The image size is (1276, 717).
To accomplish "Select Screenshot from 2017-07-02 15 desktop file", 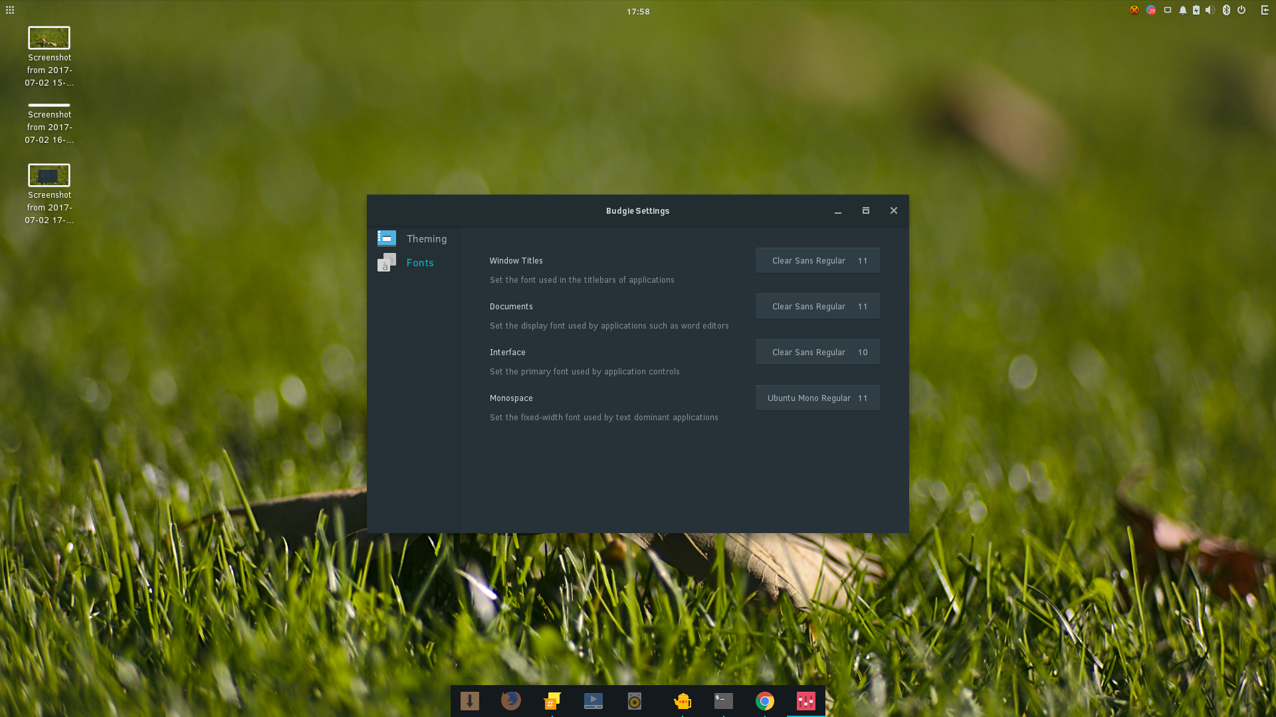I will coord(49,57).
